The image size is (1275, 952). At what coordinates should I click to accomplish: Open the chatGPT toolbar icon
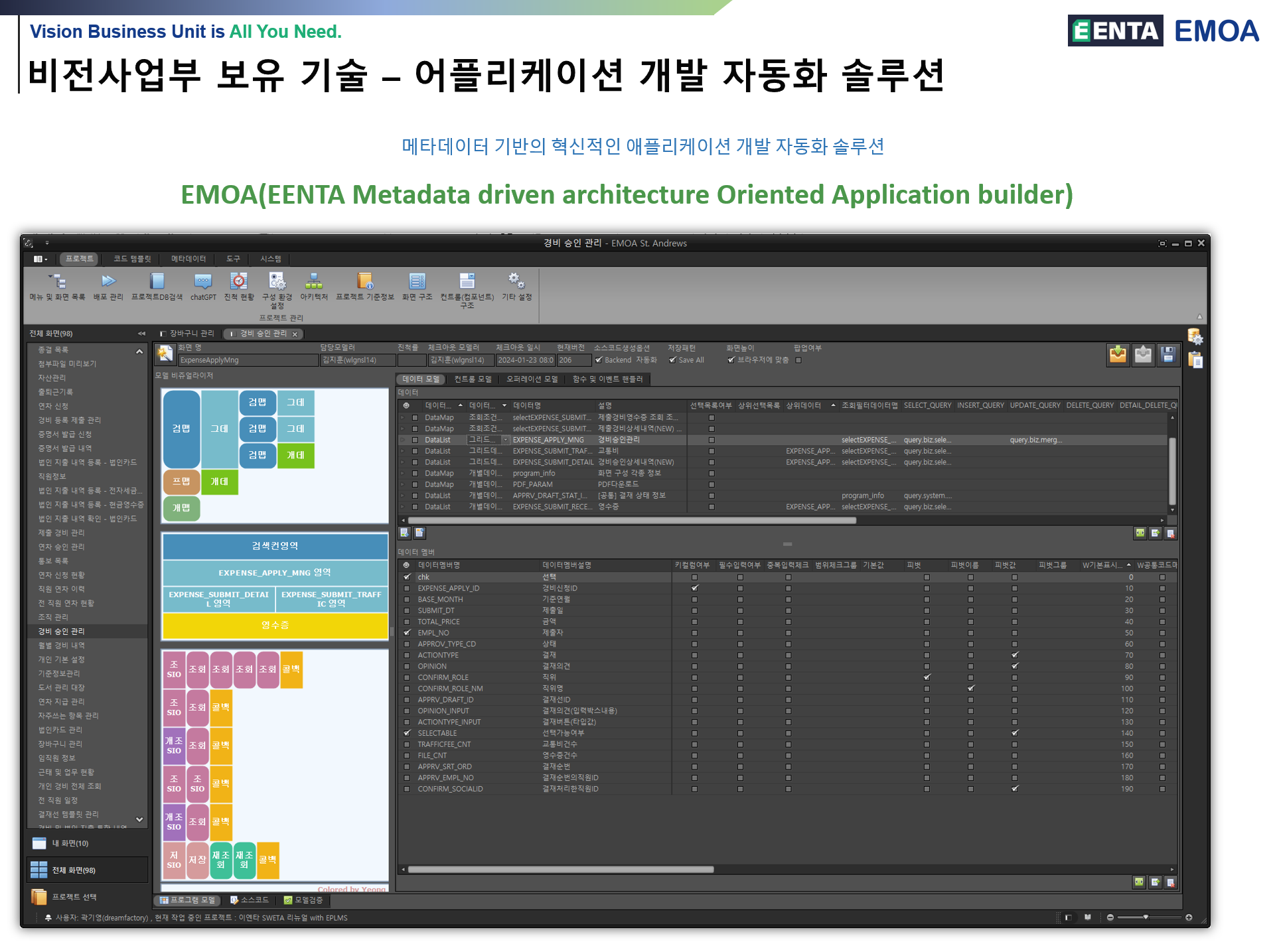[x=203, y=287]
